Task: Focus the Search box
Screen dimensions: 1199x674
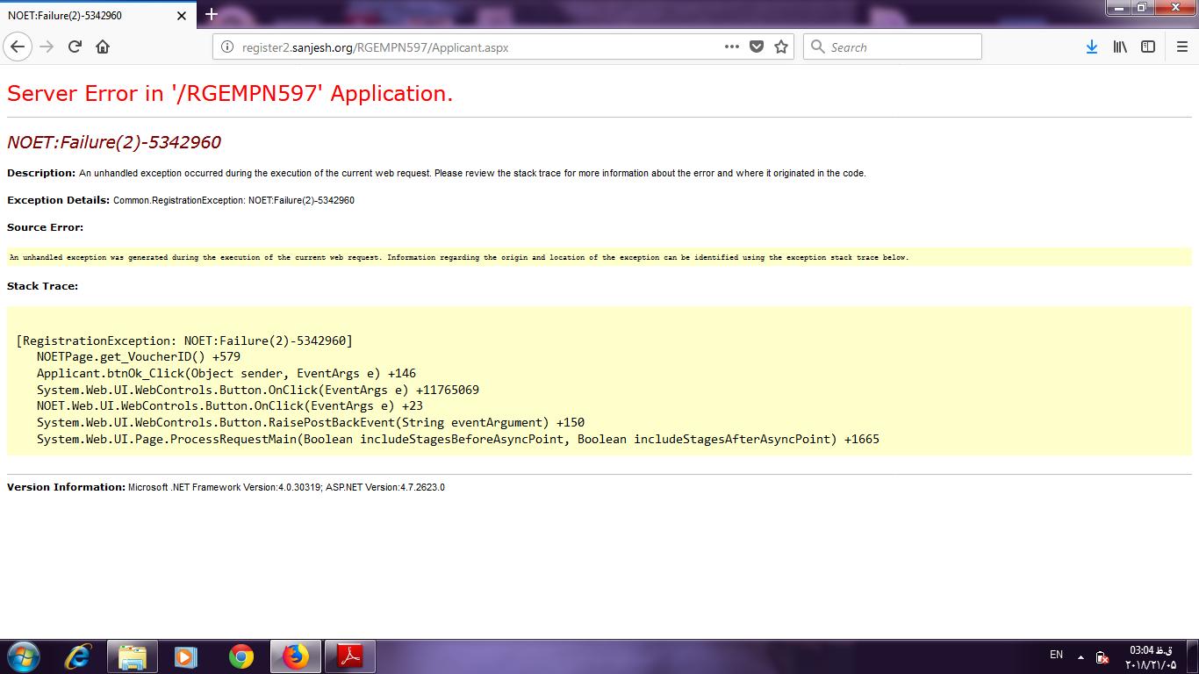Action: pyautogui.click(x=892, y=47)
